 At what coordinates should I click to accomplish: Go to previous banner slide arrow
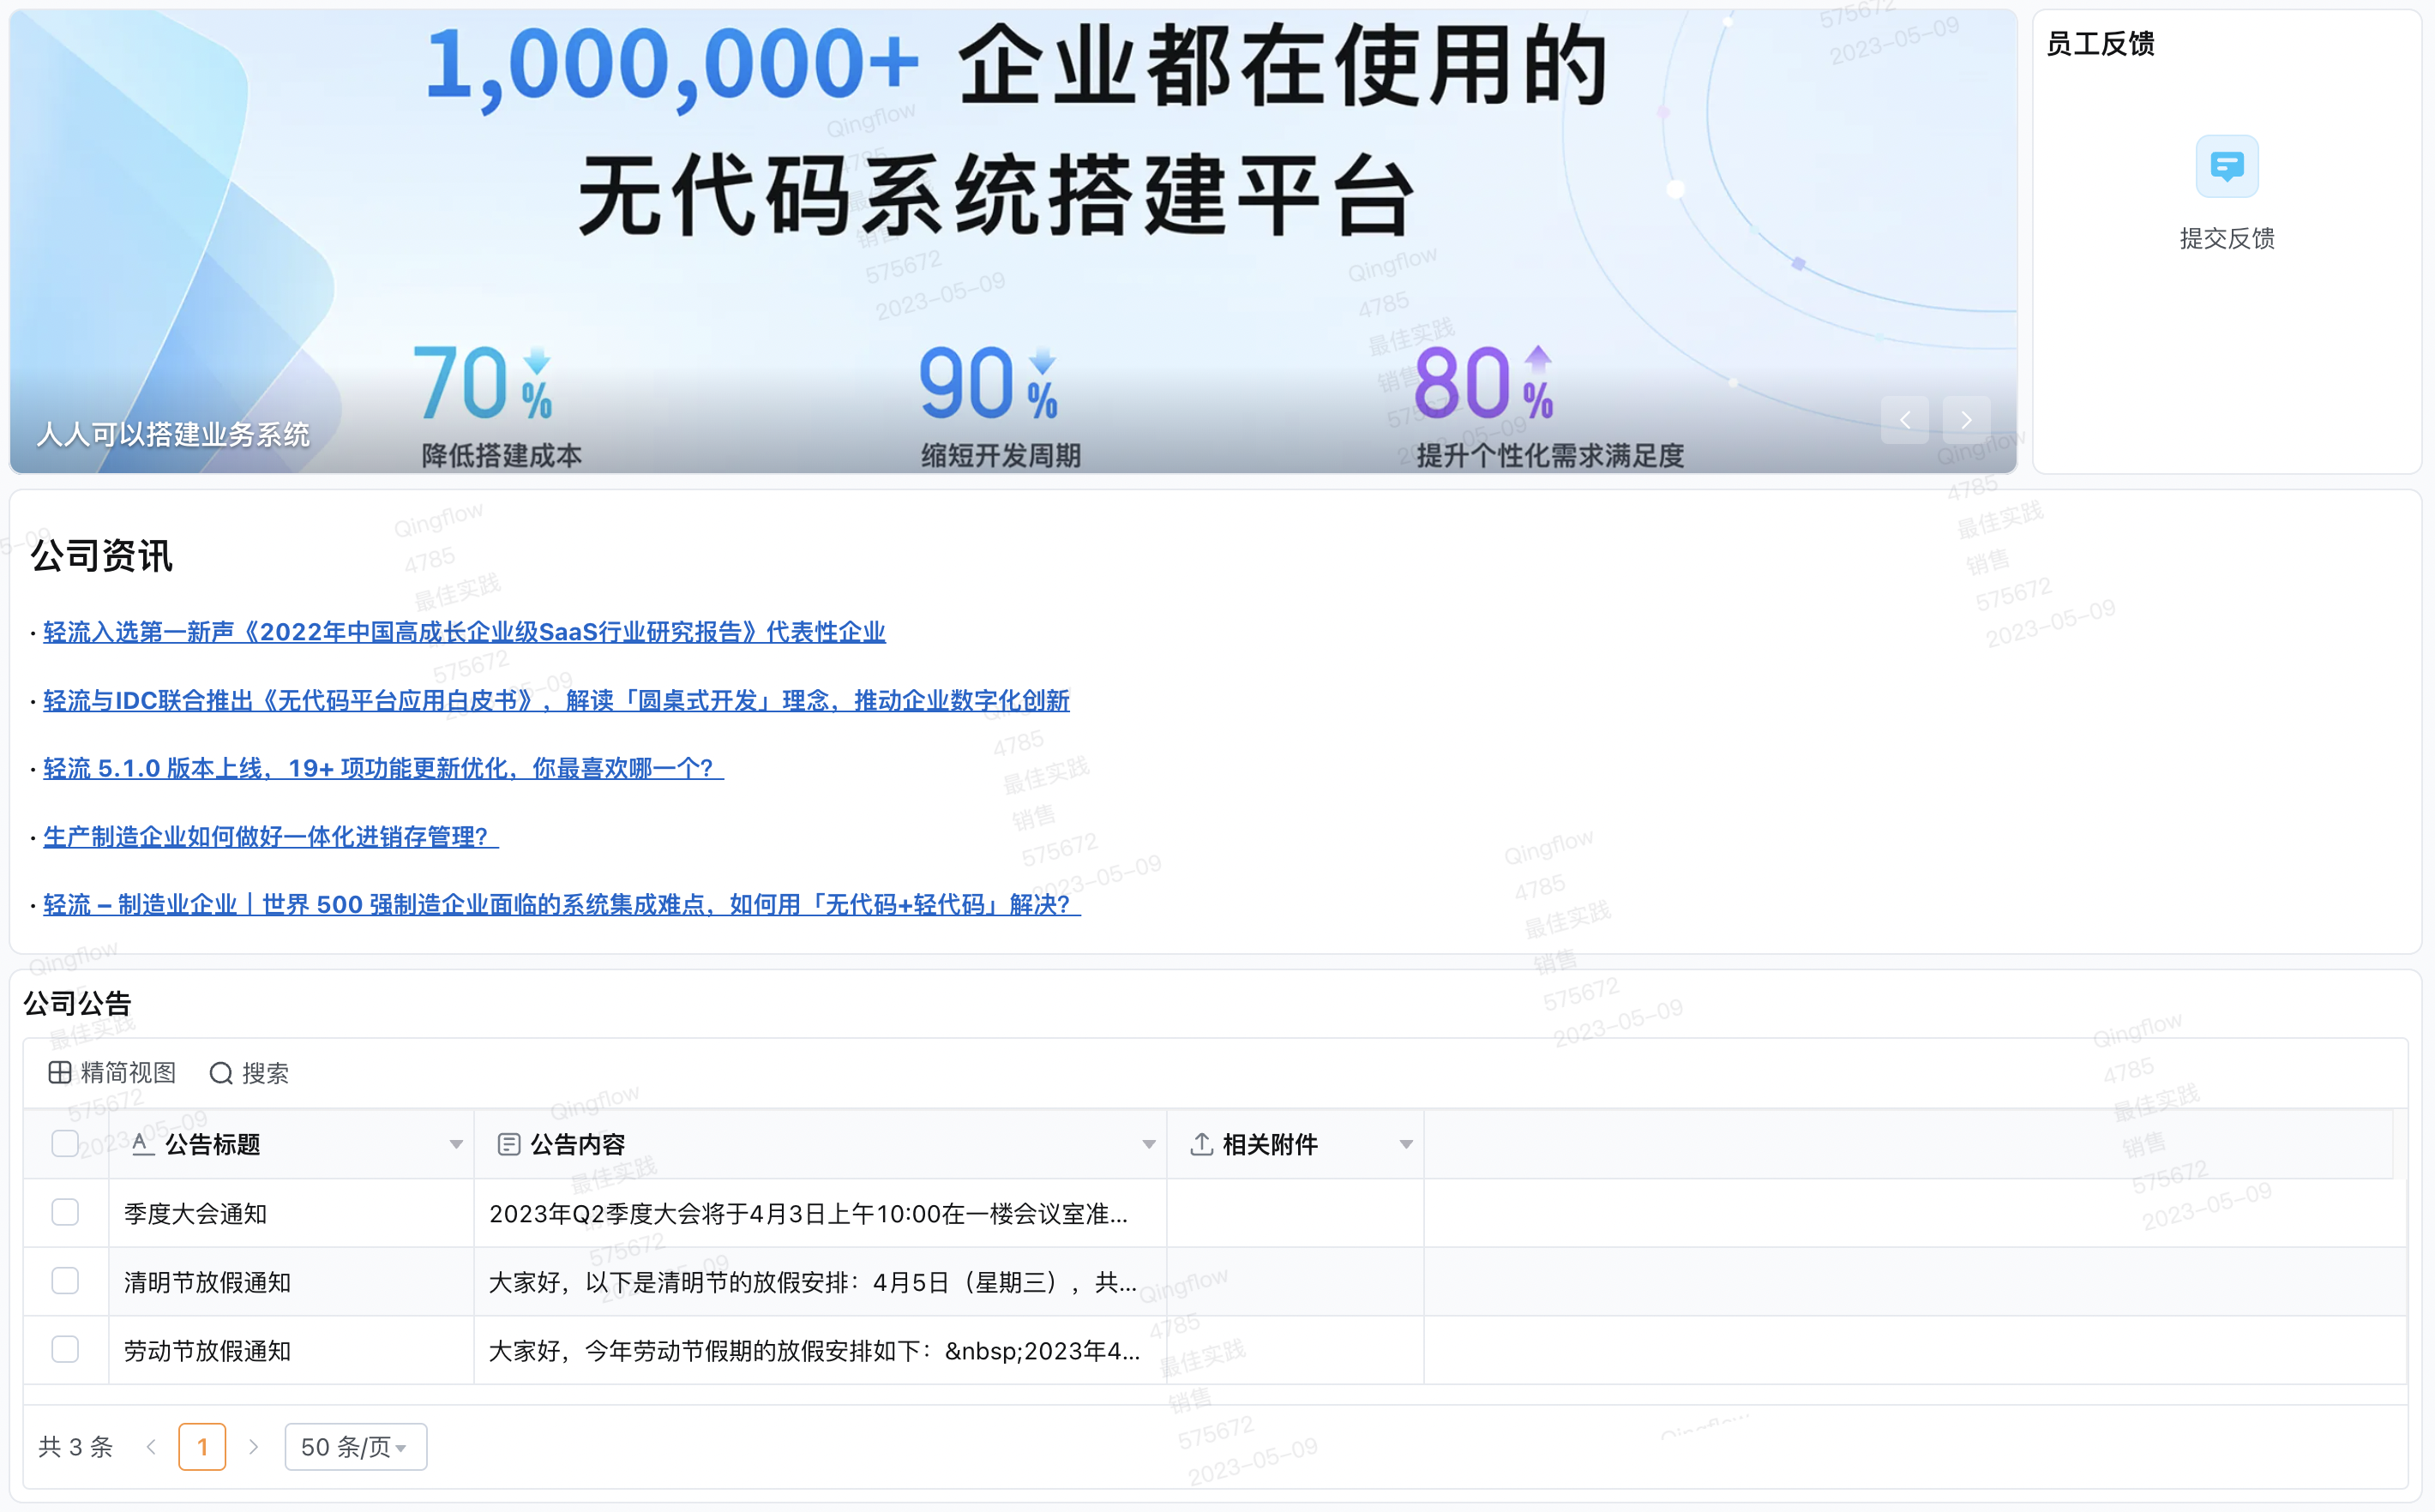click(x=1904, y=420)
